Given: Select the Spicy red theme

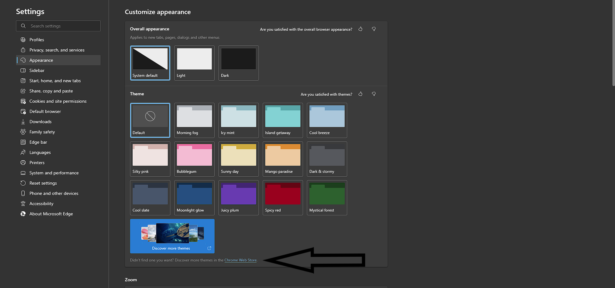Looking at the screenshot, I should (x=282, y=197).
